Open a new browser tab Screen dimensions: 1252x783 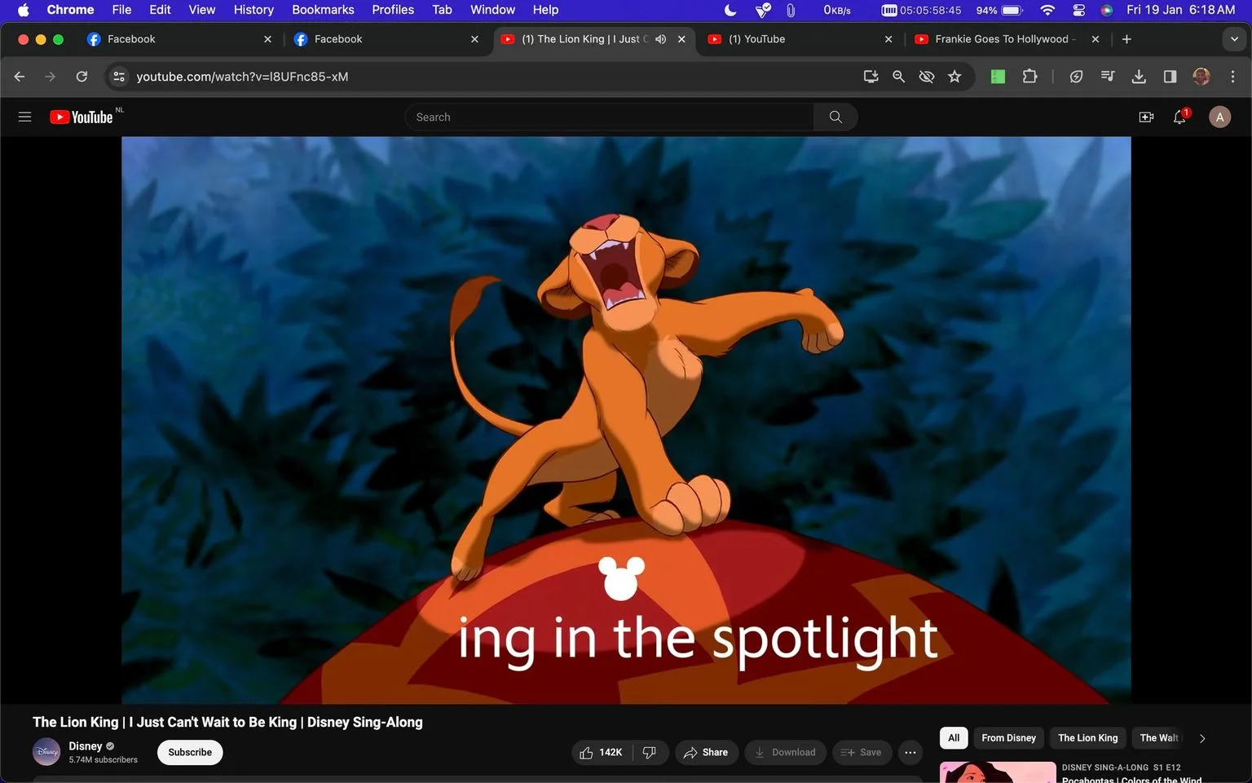[1126, 39]
